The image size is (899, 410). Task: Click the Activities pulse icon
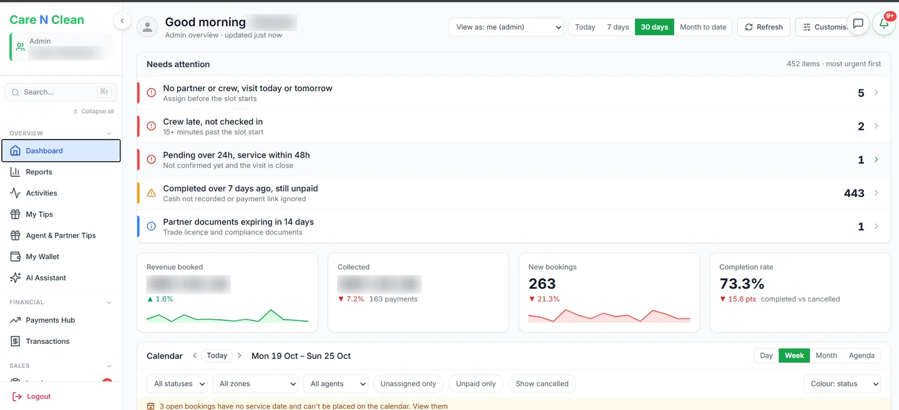[16, 193]
